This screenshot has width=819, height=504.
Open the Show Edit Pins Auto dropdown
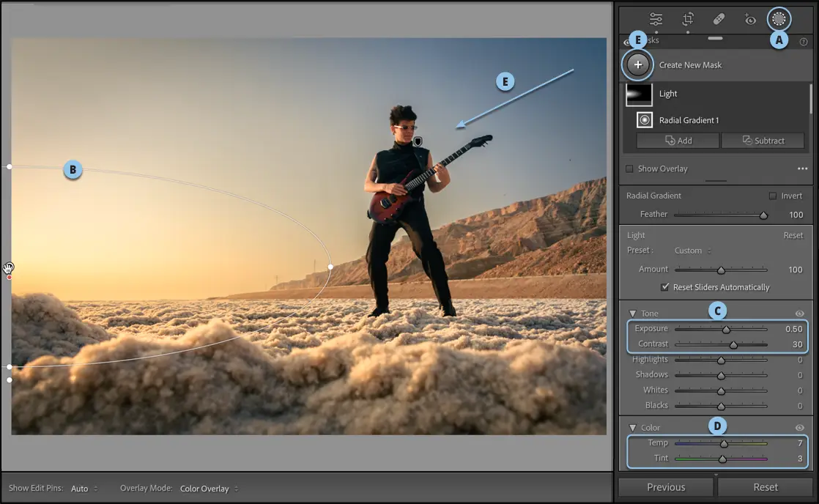pos(84,489)
